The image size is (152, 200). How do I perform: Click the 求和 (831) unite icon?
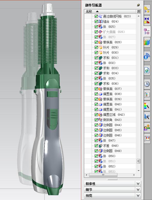tap(100, 58)
